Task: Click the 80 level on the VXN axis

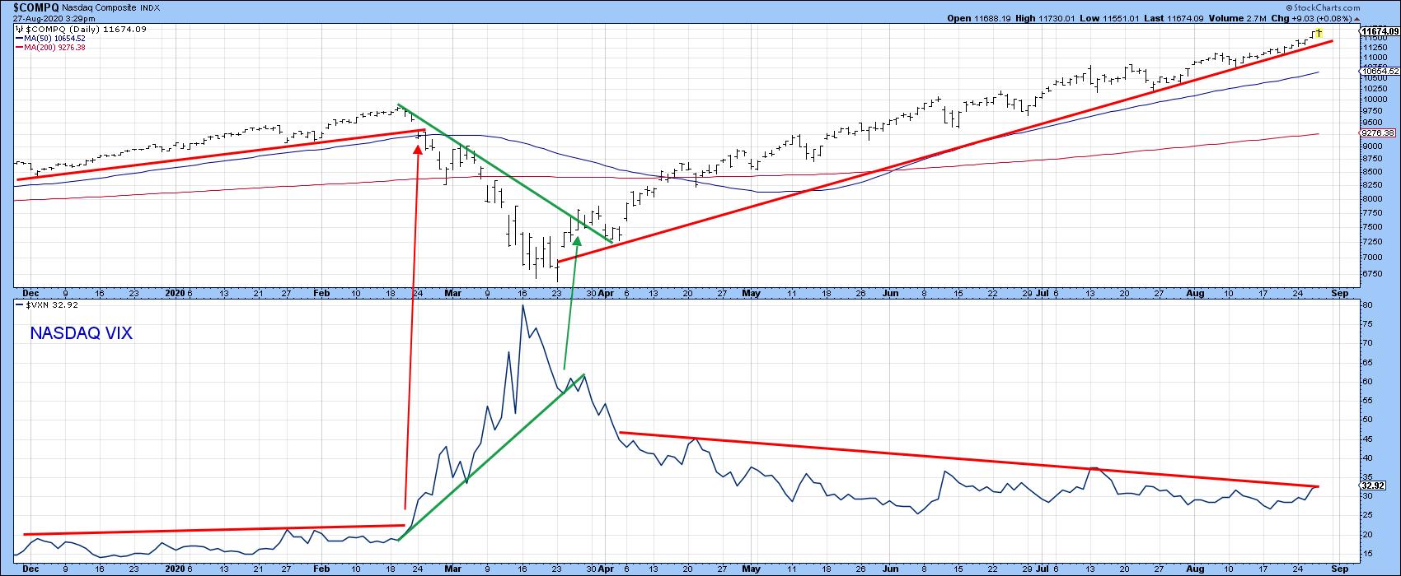Action: click(1367, 304)
